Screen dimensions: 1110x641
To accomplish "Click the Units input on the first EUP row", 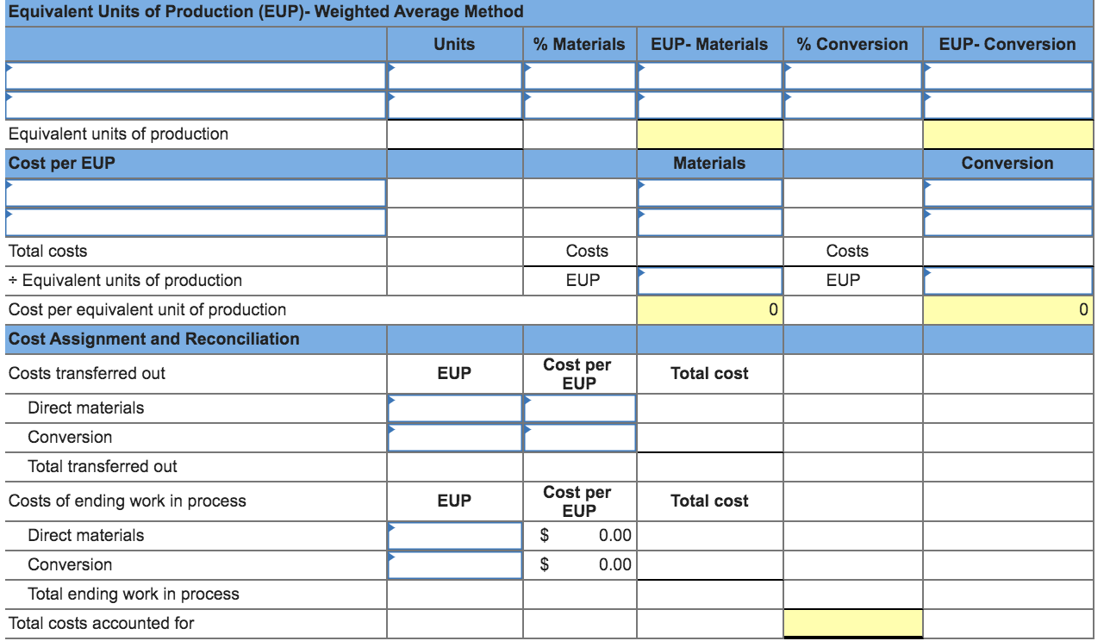I will click(454, 76).
